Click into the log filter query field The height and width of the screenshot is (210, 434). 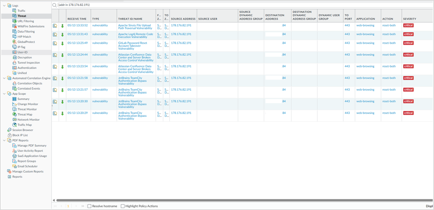pos(243,5)
